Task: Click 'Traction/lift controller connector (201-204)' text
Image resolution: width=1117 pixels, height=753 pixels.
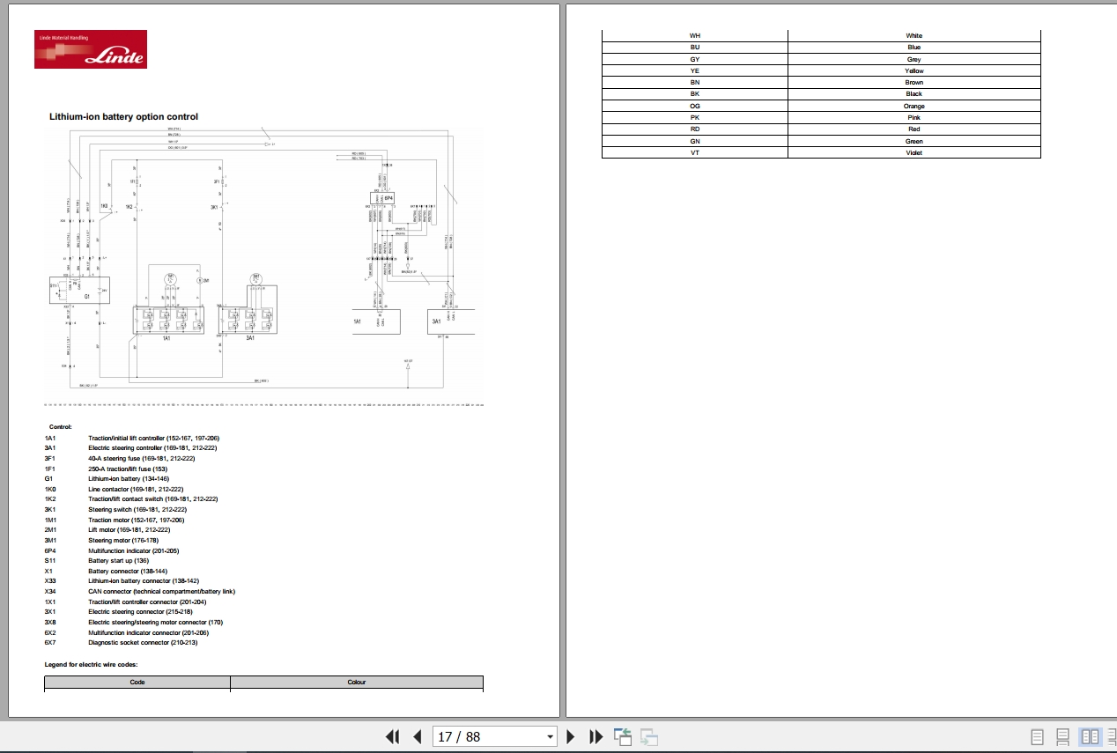Action: point(148,602)
